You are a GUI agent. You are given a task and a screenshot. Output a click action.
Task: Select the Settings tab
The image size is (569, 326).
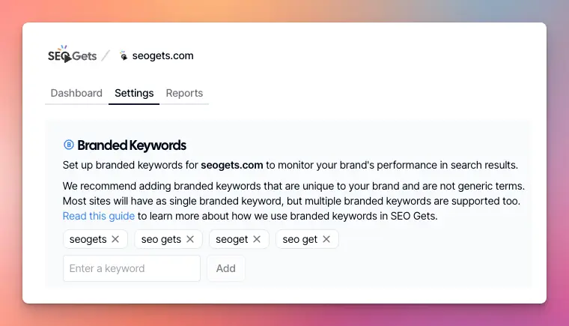(134, 94)
